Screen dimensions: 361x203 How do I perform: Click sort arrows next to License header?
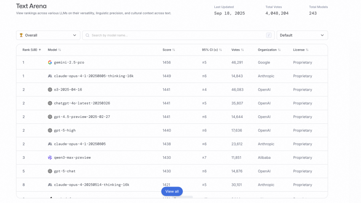point(307,50)
